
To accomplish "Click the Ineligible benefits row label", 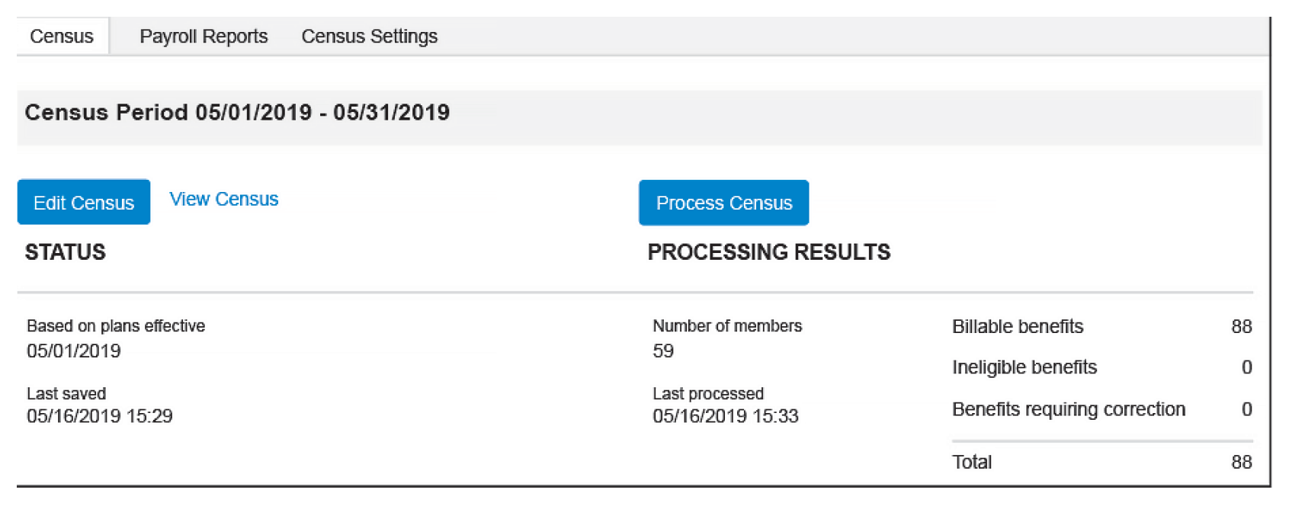I will click(1024, 367).
